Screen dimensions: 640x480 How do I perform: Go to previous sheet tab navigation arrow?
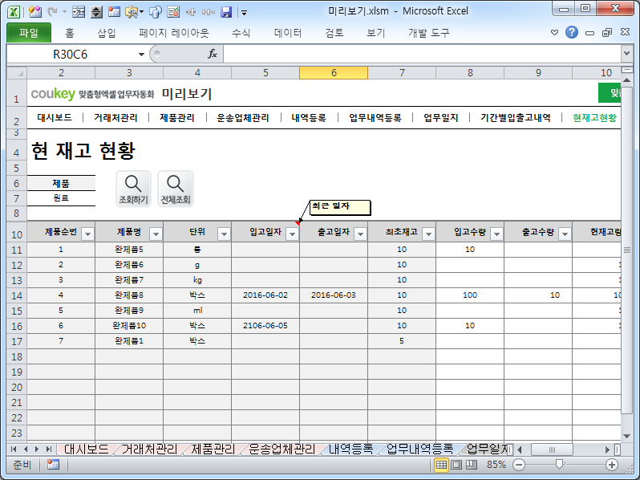pos(26,449)
